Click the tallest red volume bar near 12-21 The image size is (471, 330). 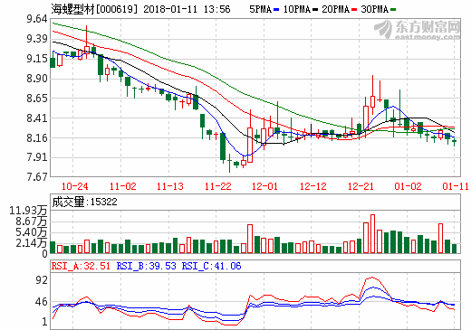tap(372, 234)
